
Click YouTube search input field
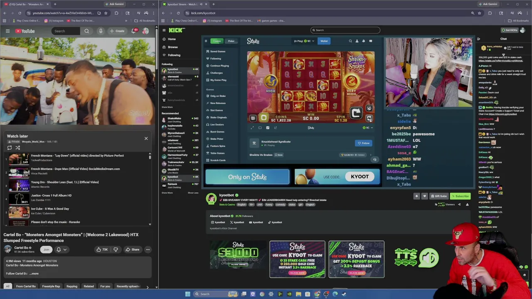pyautogui.click(x=66, y=31)
